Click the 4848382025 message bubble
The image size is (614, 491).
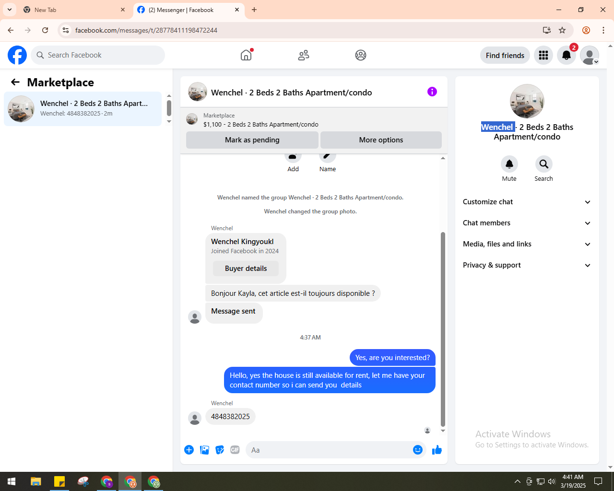coord(230,417)
